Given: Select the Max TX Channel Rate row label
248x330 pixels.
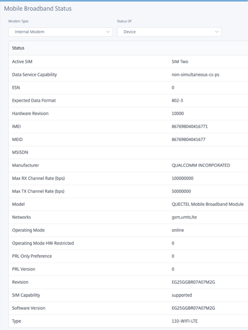Looking at the screenshot, I should 38,191.
